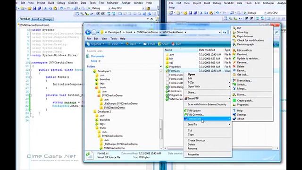Click Documents favorite link
The height and width of the screenshot is (170, 302).
pyautogui.click(x=98, y=56)
